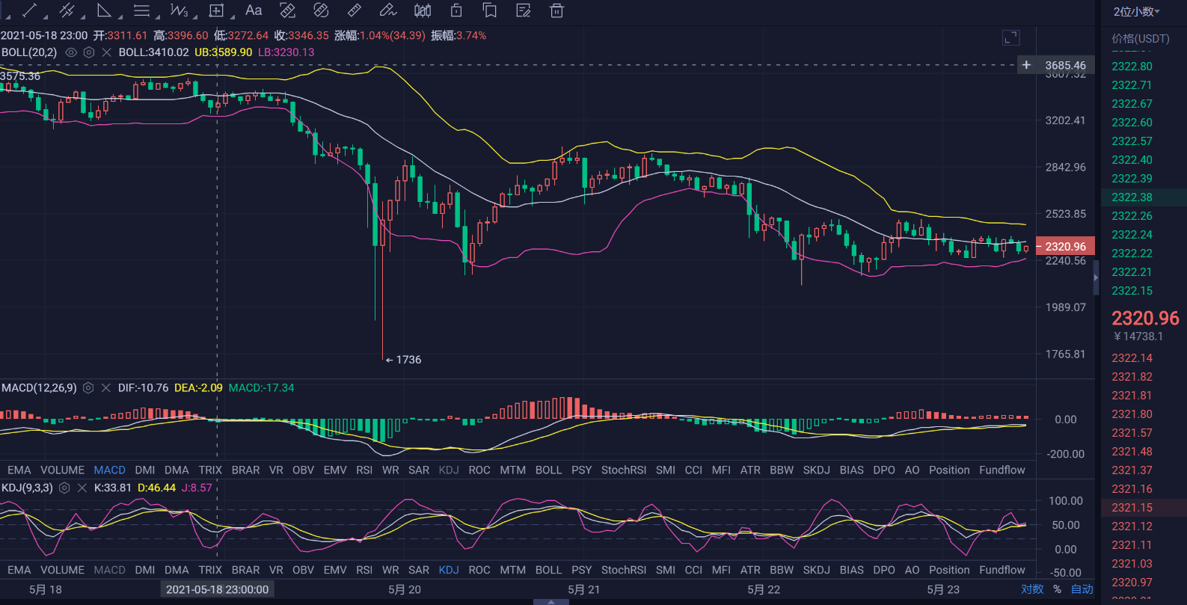The image size is (1187, 605).
Task: Delete all drawings with trash icon
Action: coord(556,10)
